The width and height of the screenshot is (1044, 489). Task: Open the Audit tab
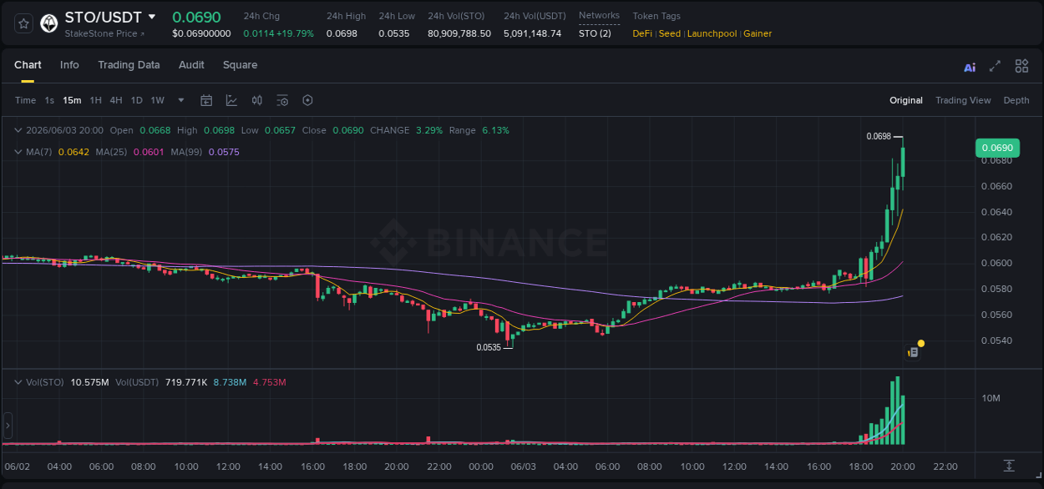[x=191, y=65]
